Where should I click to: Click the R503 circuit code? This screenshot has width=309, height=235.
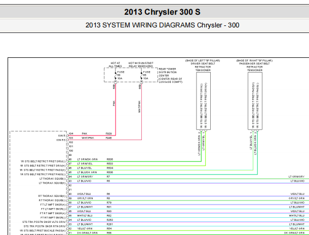point(110,164)
